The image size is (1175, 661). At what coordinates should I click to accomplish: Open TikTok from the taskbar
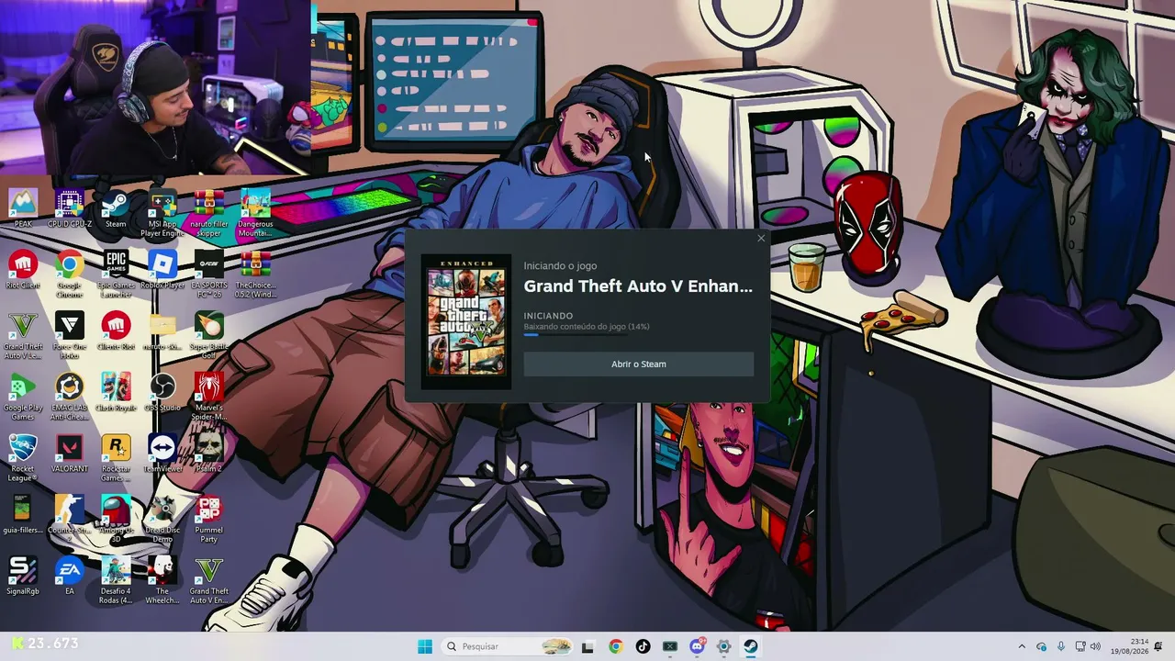tap(643, 646)
